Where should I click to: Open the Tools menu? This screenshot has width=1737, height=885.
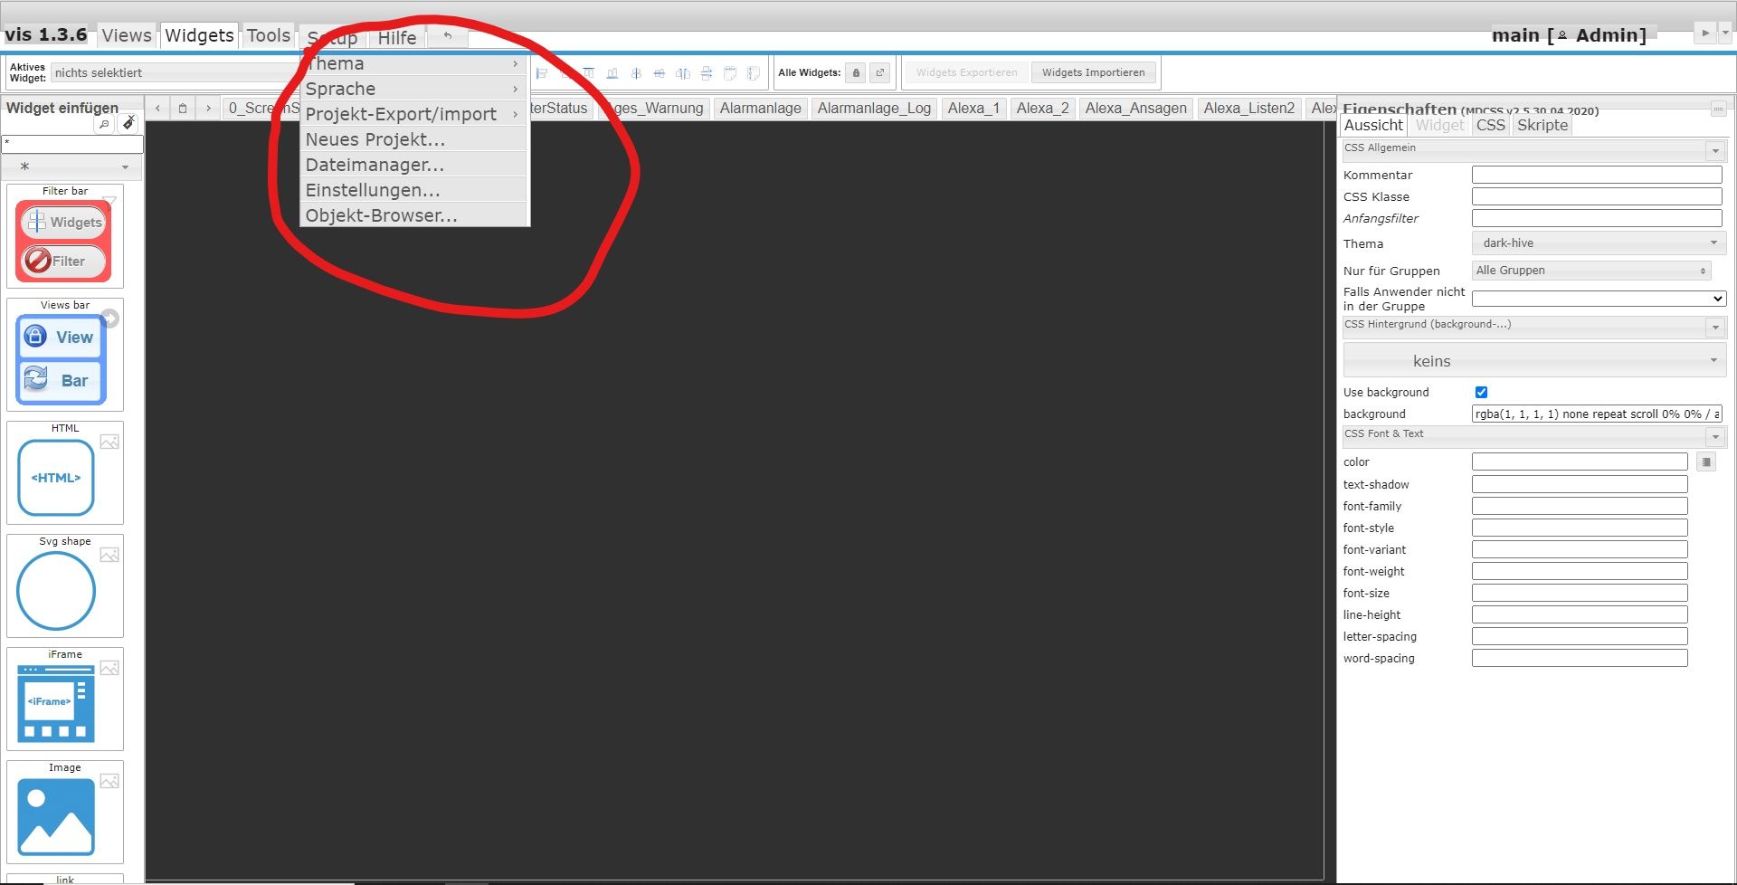click(x=269, y=35)
